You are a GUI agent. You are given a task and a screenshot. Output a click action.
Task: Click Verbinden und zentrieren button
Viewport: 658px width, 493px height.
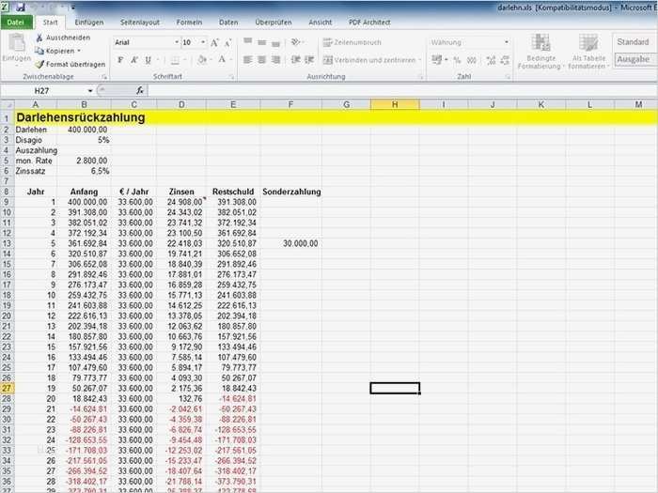368,60
